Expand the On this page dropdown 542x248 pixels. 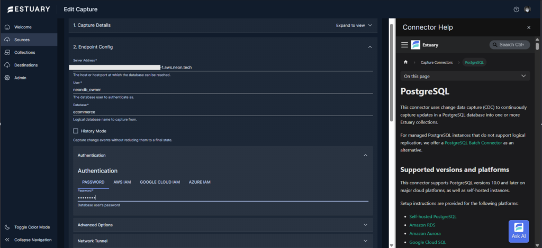[x=465, y=76]
